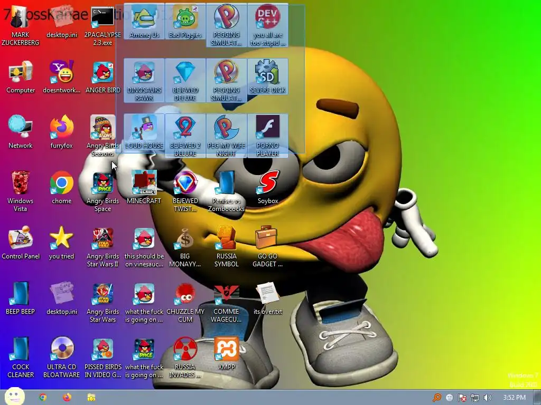Viewport: 541px width, 405px height.
Task: Click the gray smiley tray icon
Action: (449, 398)
